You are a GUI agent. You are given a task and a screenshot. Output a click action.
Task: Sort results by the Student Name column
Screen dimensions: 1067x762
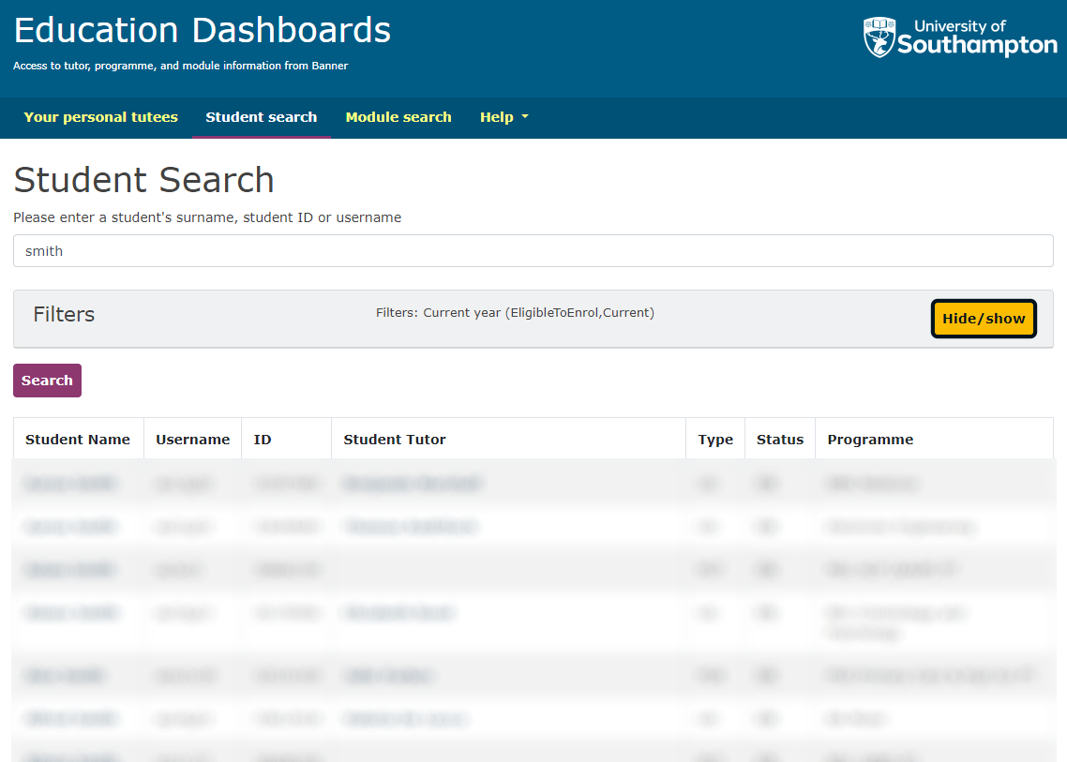pos(78,439)
